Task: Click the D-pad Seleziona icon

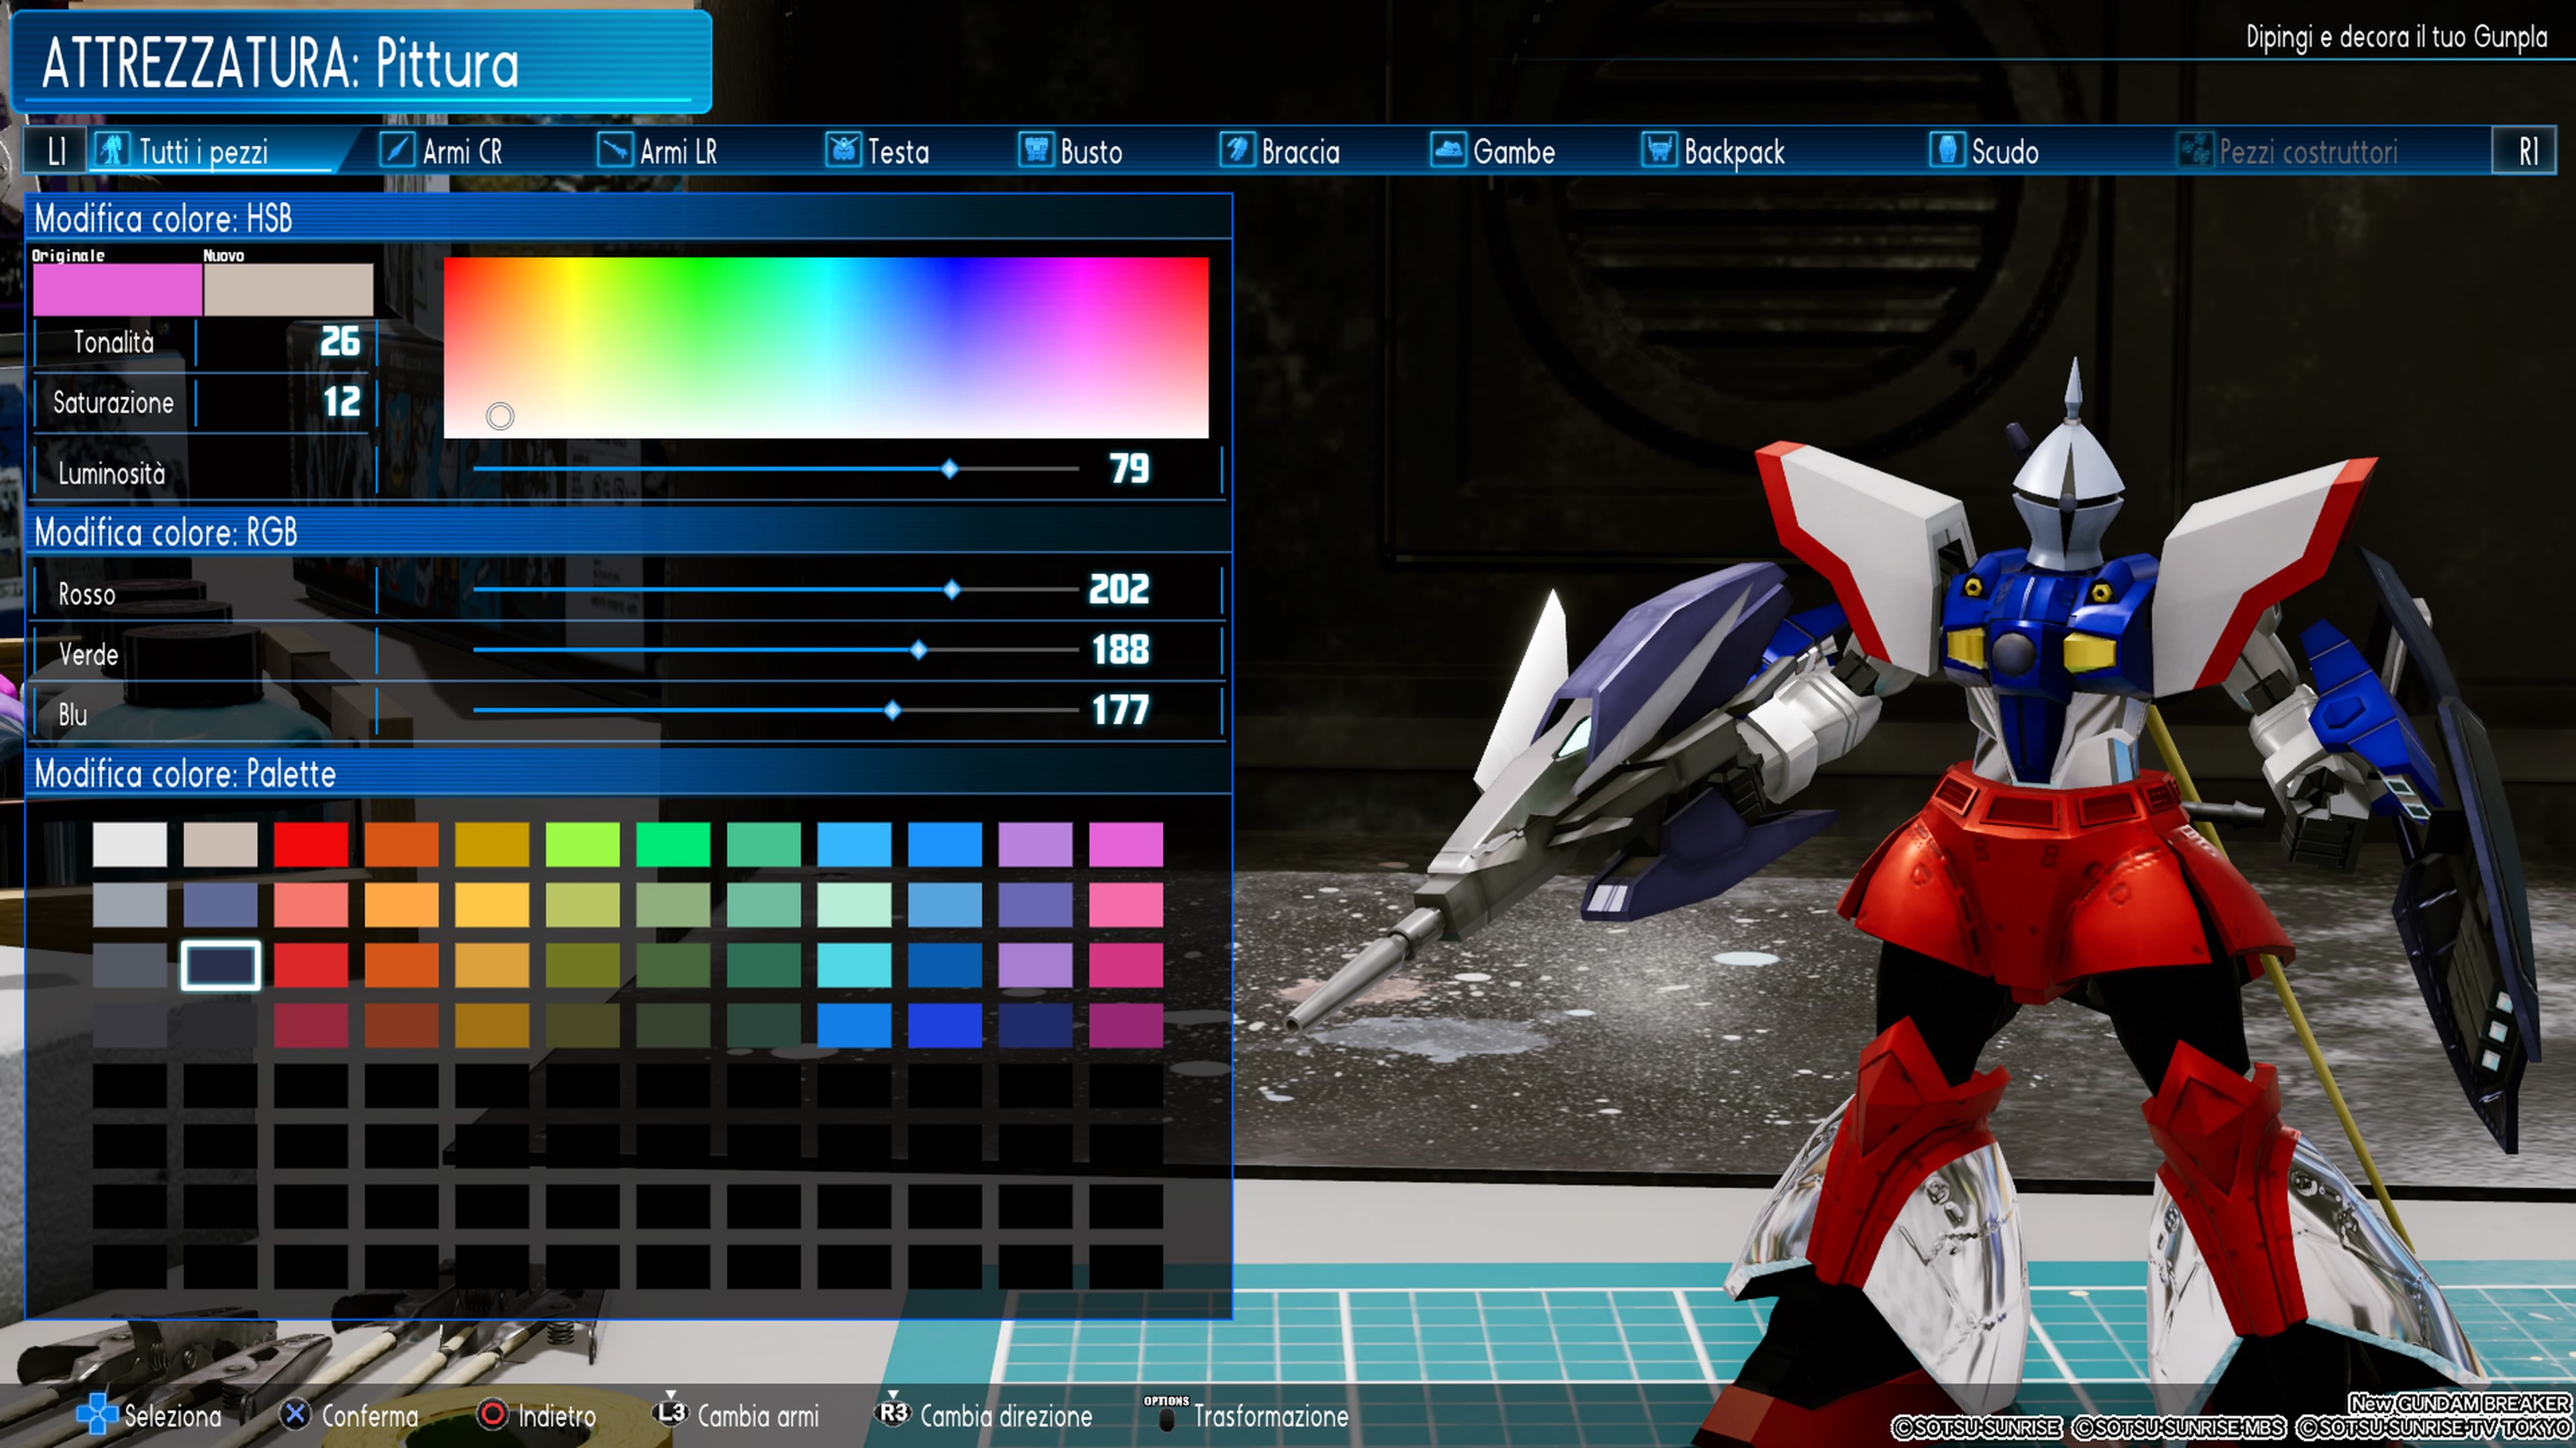Action: pyautogui.click(x=97, y=1414)
